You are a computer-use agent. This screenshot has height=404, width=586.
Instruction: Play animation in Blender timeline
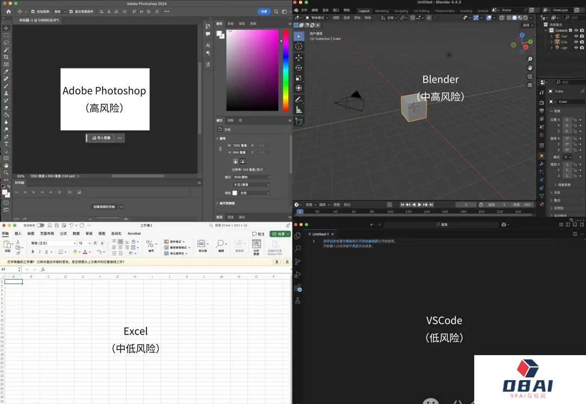[x=419, y=205]
